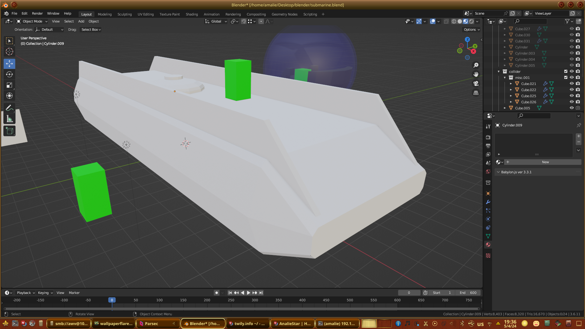Select the Scale tool

pyautogui.click(x=9, y=85)
